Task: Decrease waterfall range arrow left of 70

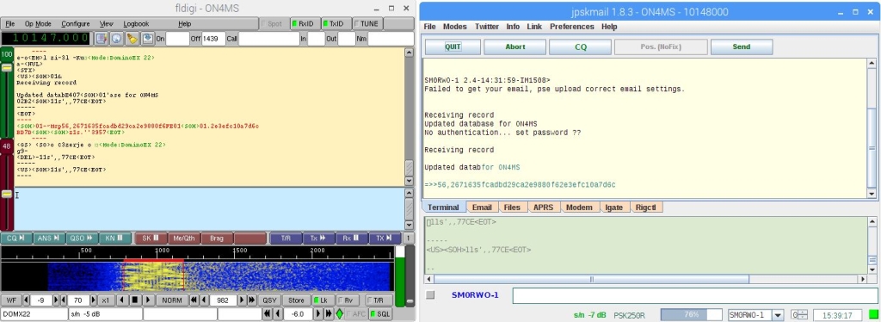Action: click(64, 300)
